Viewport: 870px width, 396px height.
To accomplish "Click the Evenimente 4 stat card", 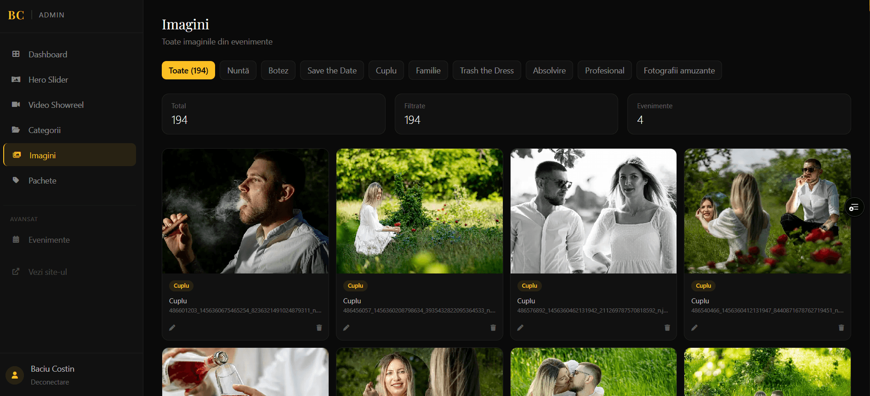I will click(x=739, y=114).
